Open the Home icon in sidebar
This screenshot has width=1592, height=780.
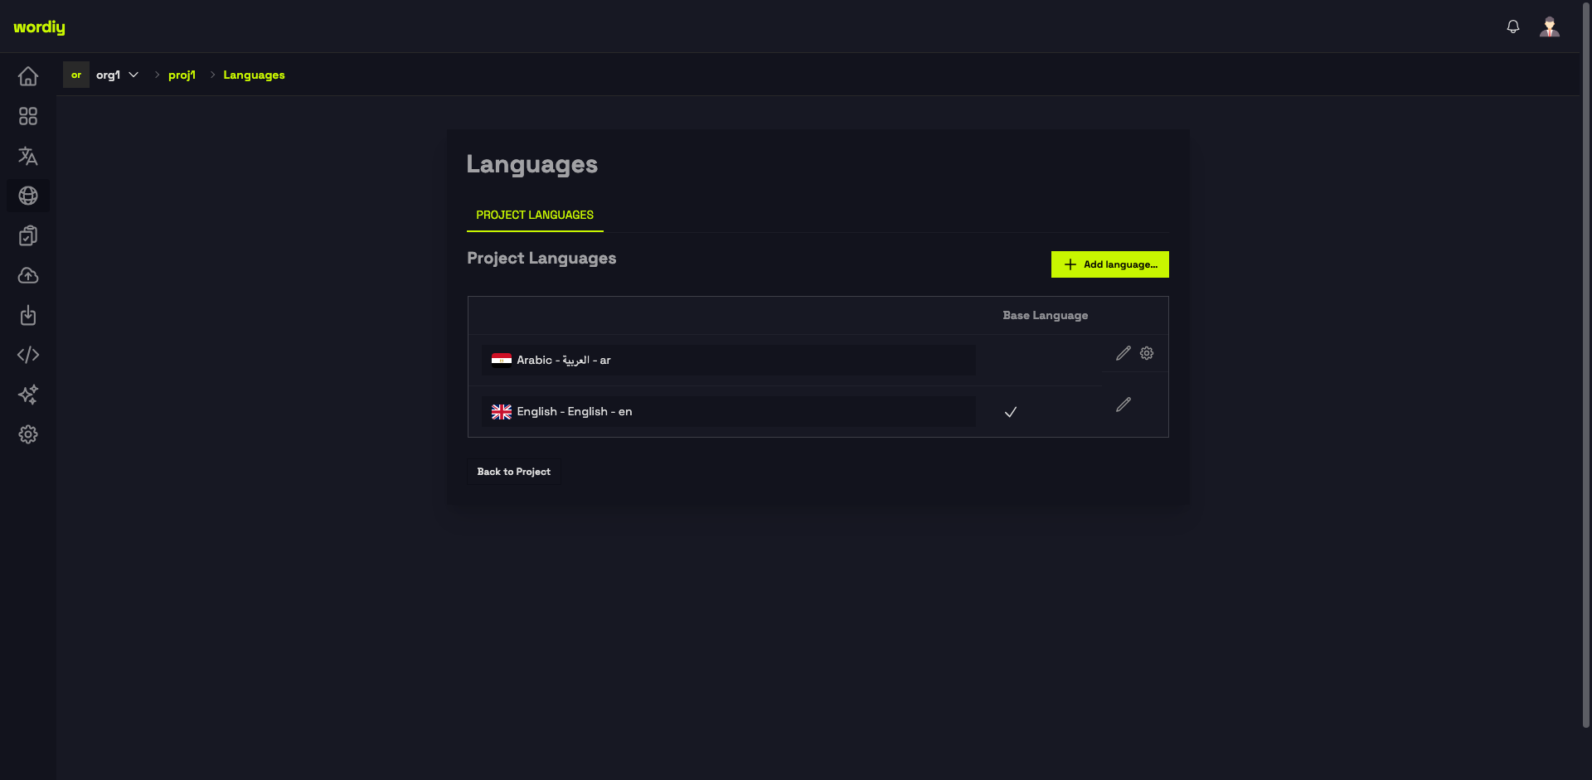click(x=28, y=76)
